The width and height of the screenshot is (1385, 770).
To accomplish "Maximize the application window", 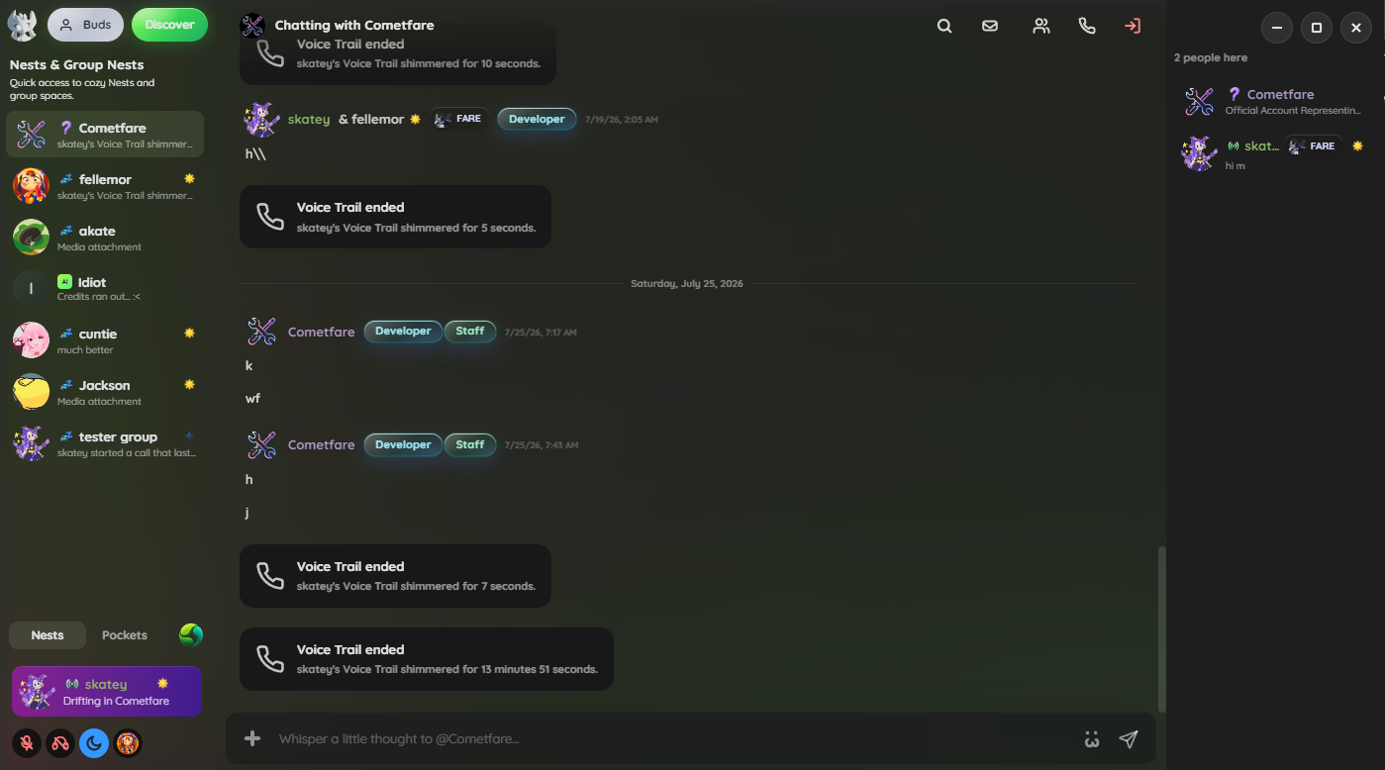I will pyautogui.click(x=1317, y=28).
